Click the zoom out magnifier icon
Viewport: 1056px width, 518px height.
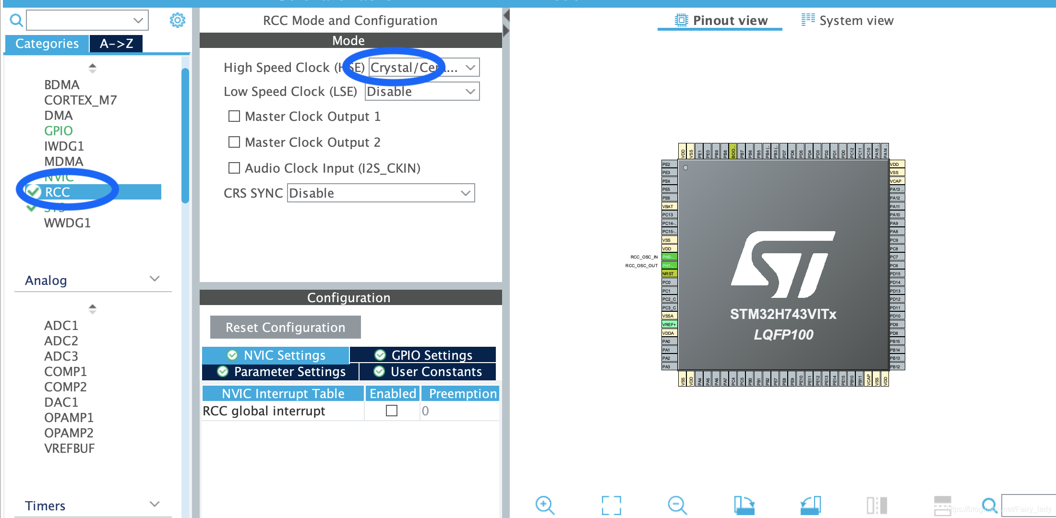tap(677, 505)
